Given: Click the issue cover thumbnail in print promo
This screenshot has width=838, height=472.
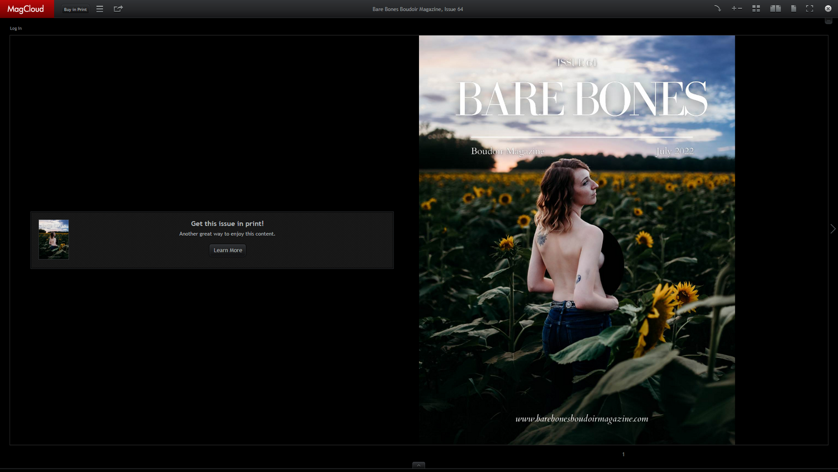Looking at the screenshot, I should point(54,239).
